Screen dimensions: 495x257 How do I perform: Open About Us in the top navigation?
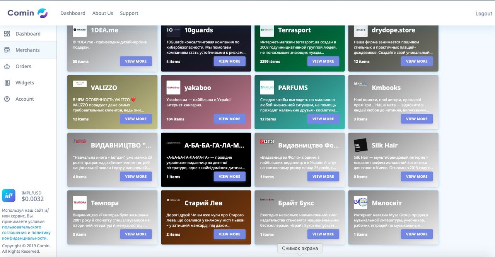point(102,13)
